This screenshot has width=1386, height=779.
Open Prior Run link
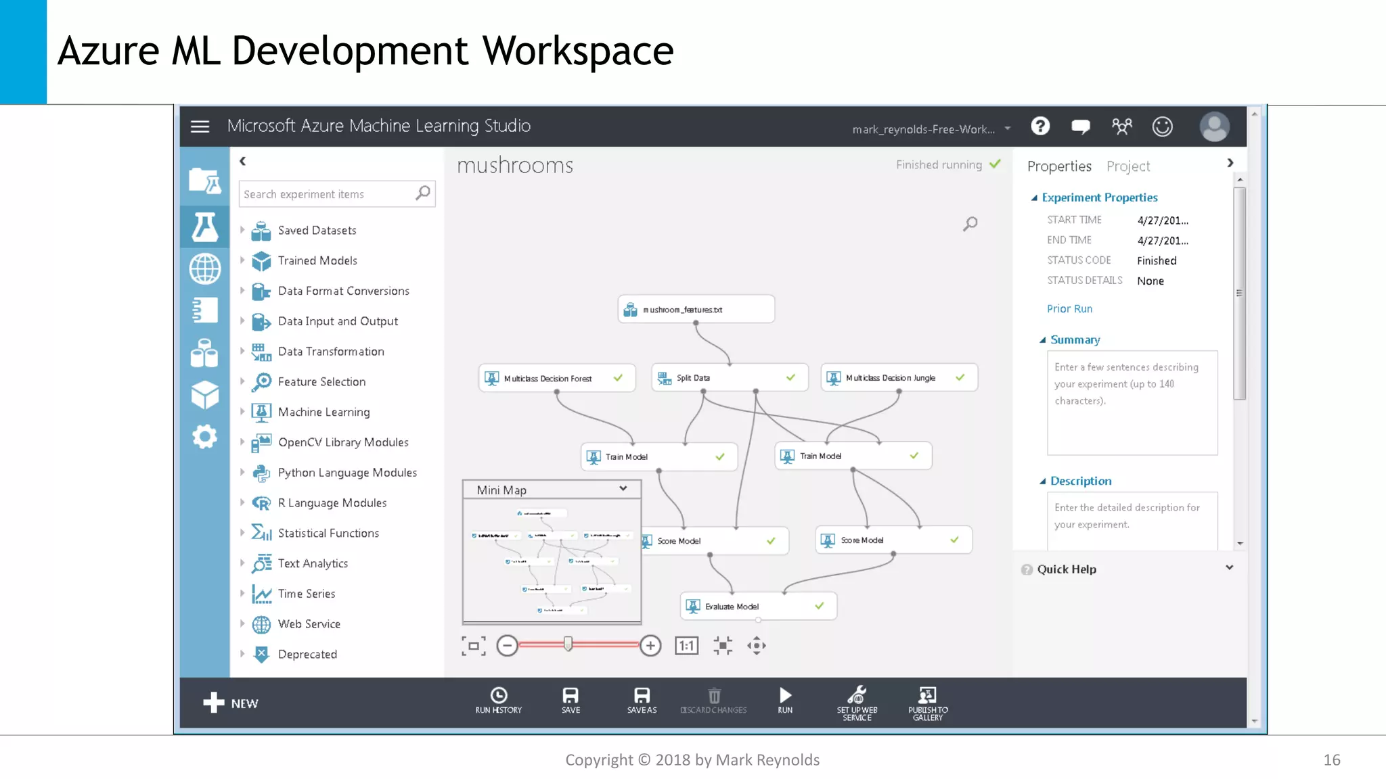coord(1069,309)
